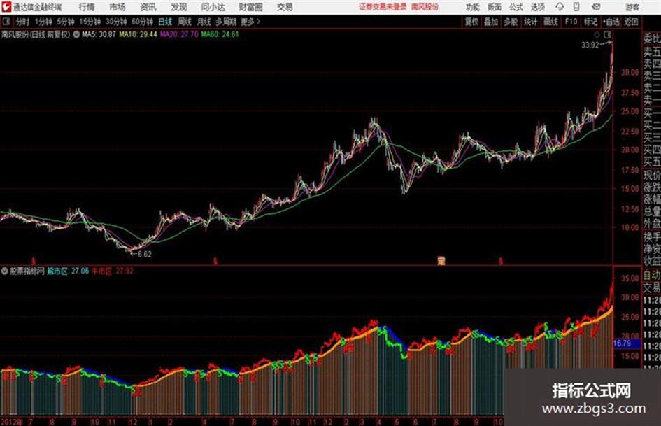Click the 牛市区 27.92 value label

click(113, 271)
